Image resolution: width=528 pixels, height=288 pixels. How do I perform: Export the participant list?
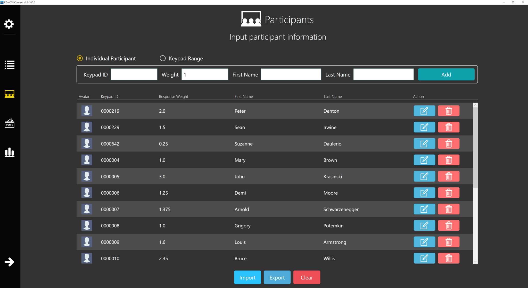coord(277,277)
